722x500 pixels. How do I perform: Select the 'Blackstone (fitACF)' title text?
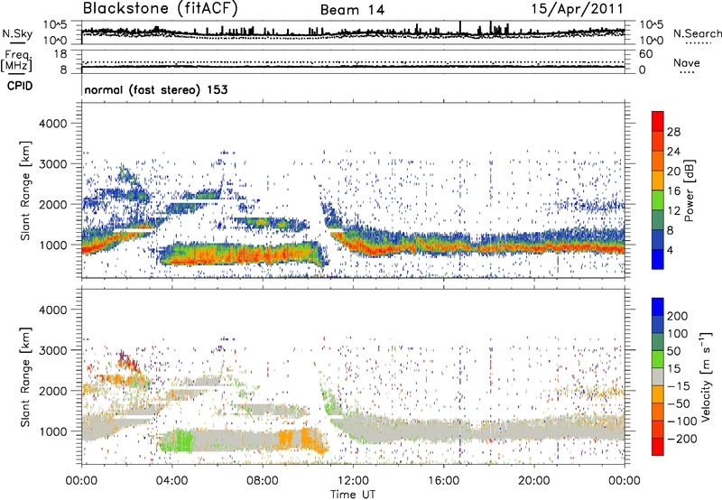(161, 9)
